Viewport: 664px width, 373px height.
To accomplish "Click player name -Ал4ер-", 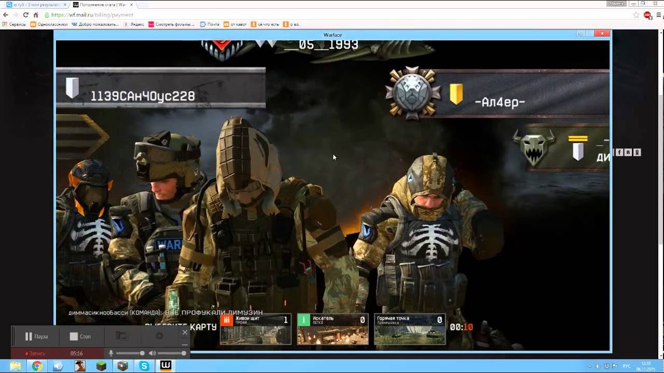I will [x=500, y=102].
